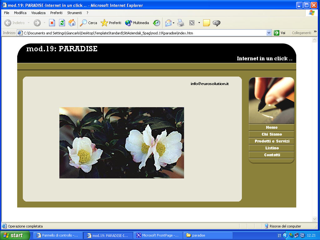320x240 pixels.
Task: Open the Preferiti menu in the menu bar
Action: click(x=56, y=13)
